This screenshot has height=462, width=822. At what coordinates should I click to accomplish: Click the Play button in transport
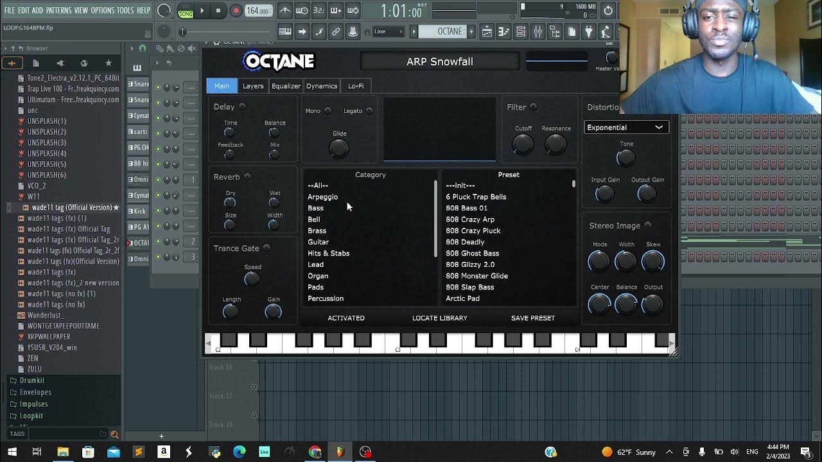202,10
